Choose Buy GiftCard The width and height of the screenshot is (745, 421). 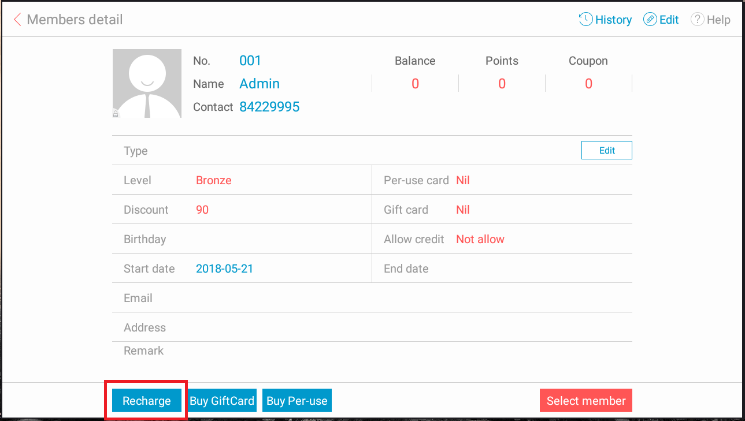(222, 401)
